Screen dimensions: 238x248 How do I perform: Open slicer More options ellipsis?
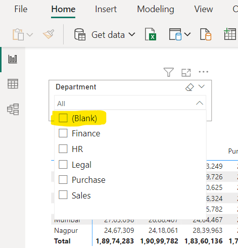point(204,72)
